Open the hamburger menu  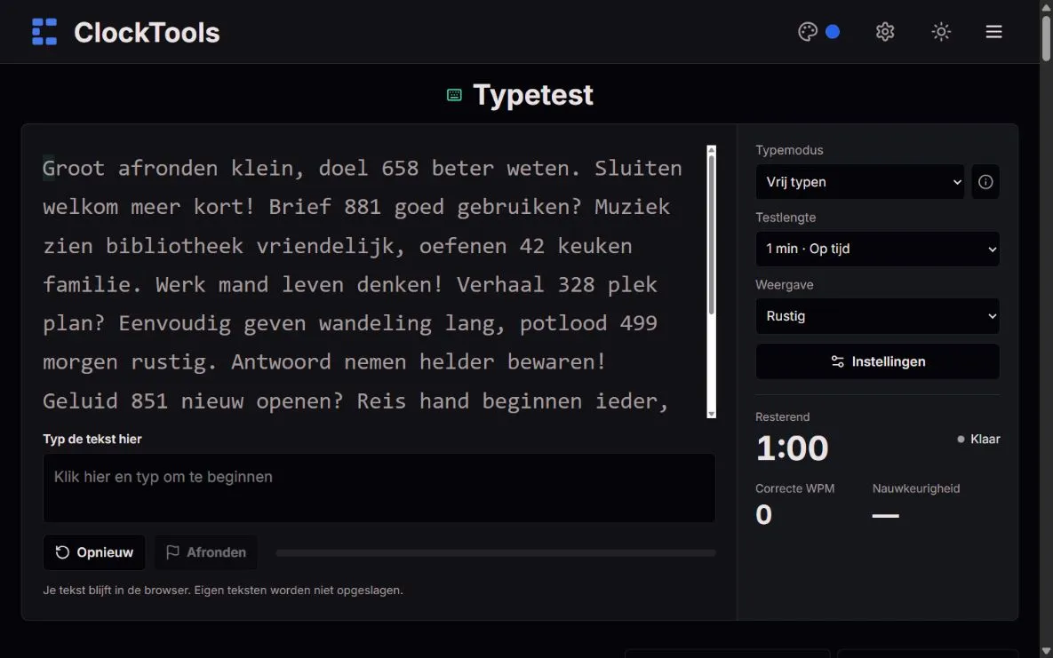click(x=993, y=32)
